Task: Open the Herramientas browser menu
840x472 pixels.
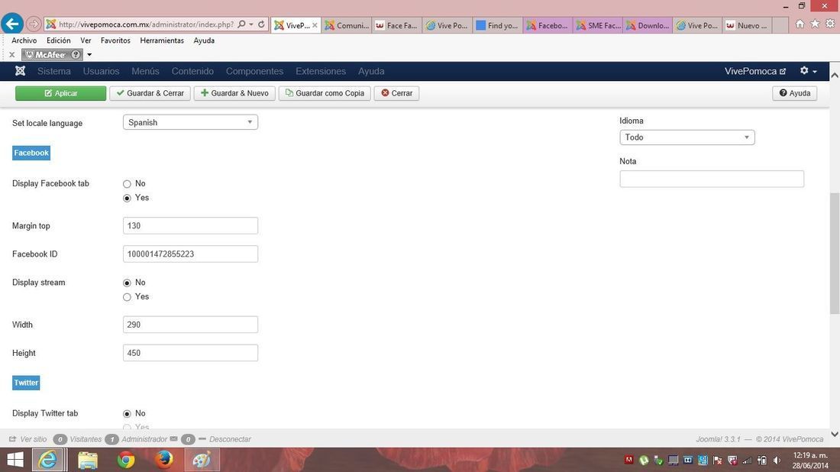Action: (162, 40)
